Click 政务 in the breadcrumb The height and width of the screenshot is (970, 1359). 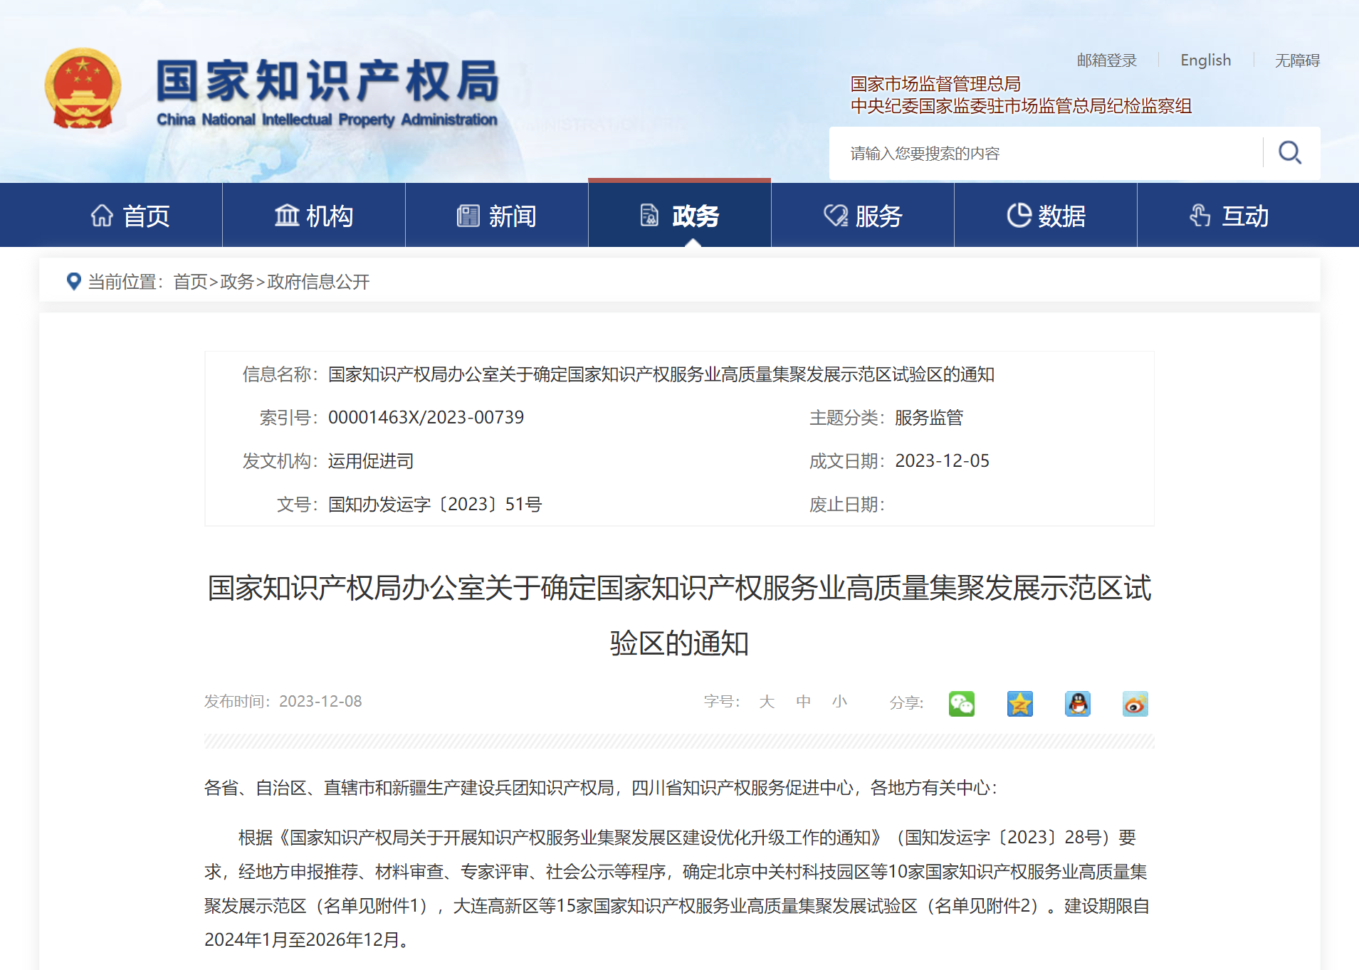point(237,282)
